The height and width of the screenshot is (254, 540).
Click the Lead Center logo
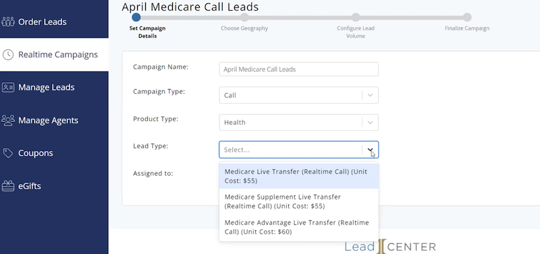(x=390, y=246)
